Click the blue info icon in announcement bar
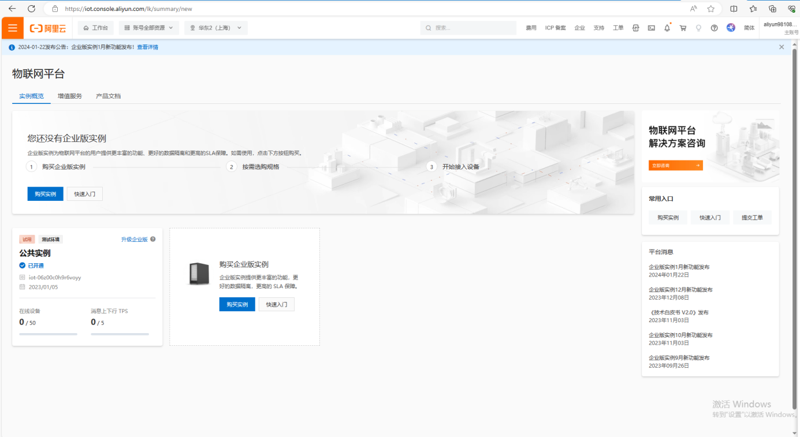This screenshot has height=437, width=800. pyautogui.click(x=12, y=47)
